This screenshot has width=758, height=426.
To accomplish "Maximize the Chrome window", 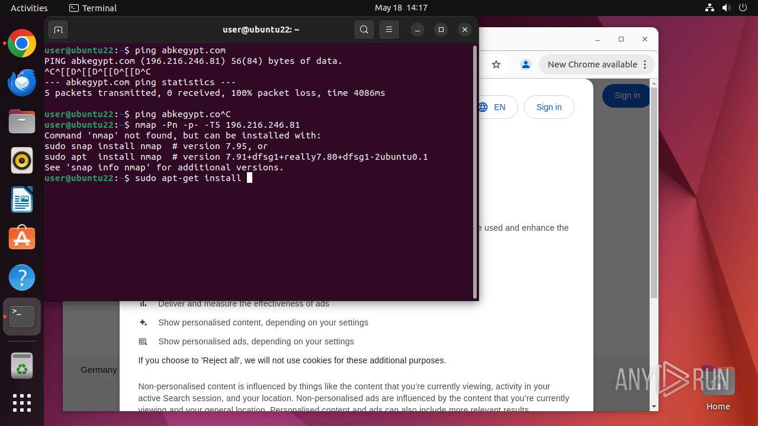I will [x=621, y=39].
